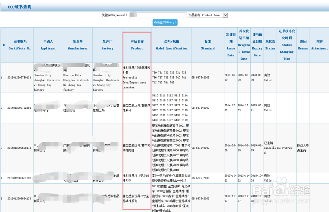
Task: Click the Status Changing Time header
Action: [287, 45]
